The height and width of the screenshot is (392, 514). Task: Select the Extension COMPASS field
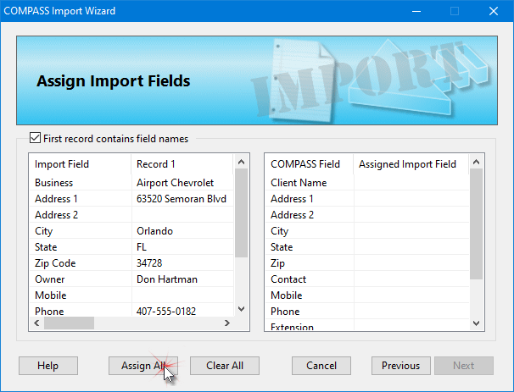point(292,326)
